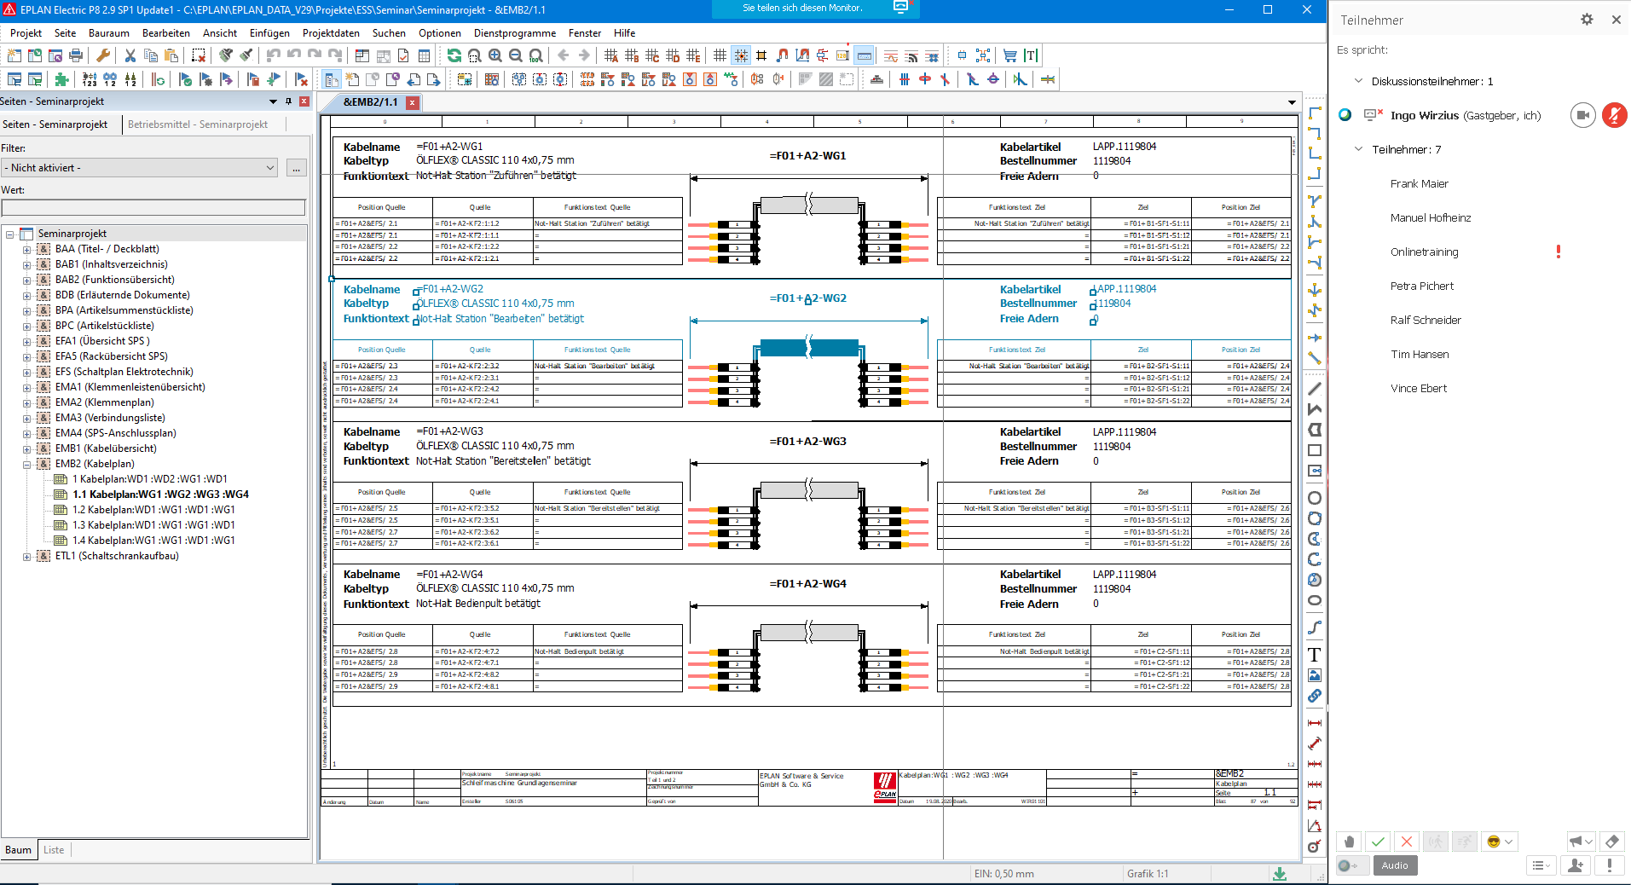The width and height of the screenshot is (1631, 885).
Task: Click the Undo icon in the toolbar
Action: click(x=274, y=55)
